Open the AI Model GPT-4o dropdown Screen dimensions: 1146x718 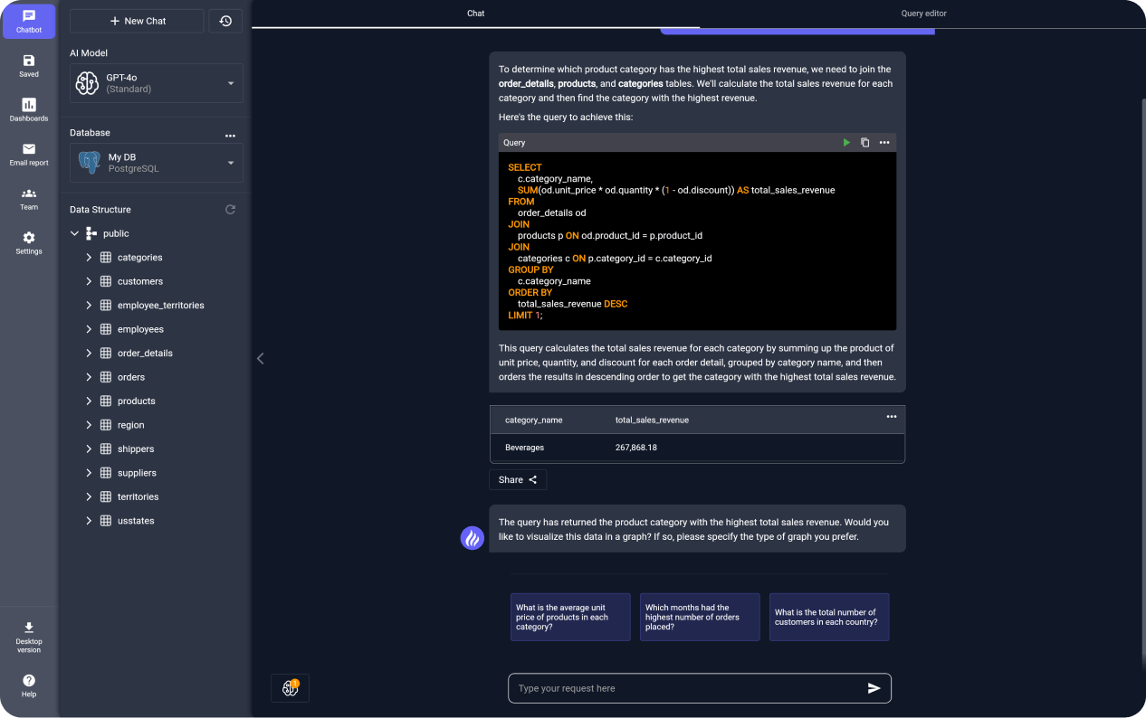[157, 83]
